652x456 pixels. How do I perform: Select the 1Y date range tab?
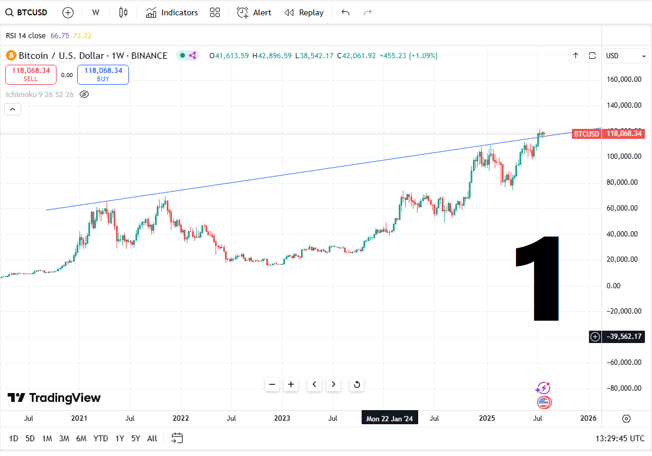(x=120, y=438)
